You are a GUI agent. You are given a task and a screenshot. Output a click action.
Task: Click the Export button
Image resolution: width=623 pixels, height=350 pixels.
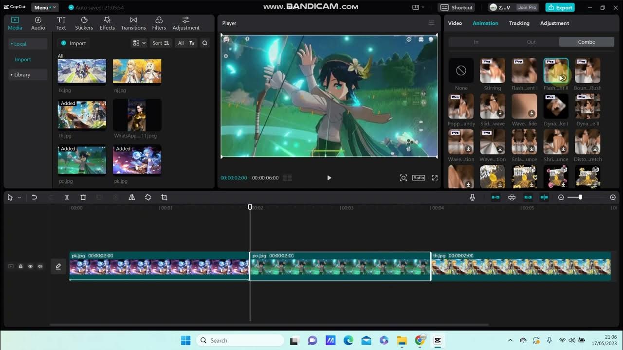click(560, 7)
